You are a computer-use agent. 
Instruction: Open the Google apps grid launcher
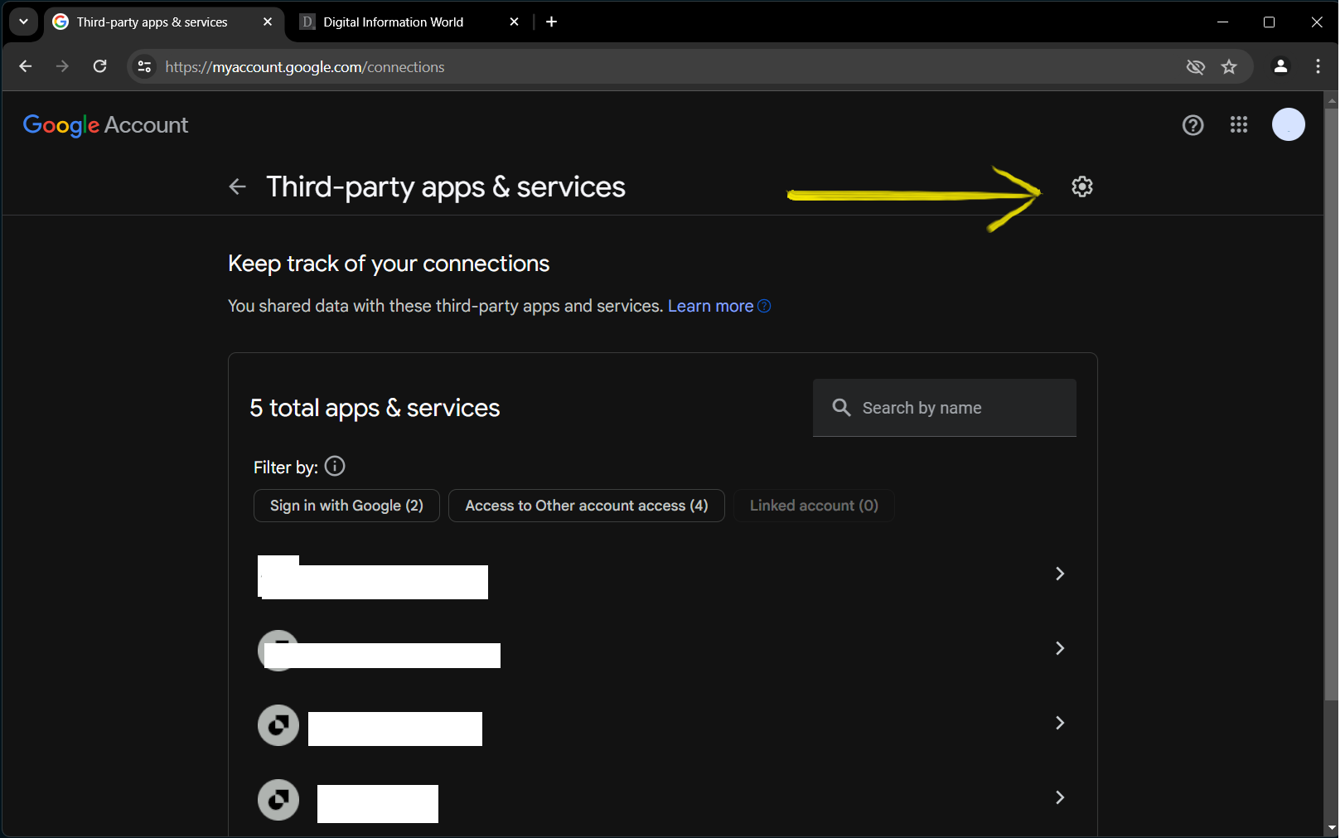tap(1239, 124)
